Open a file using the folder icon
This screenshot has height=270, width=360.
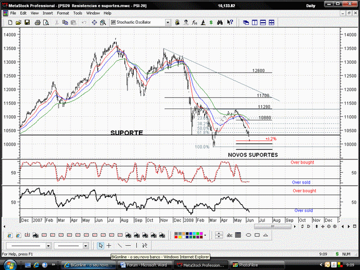pos(19,23)
